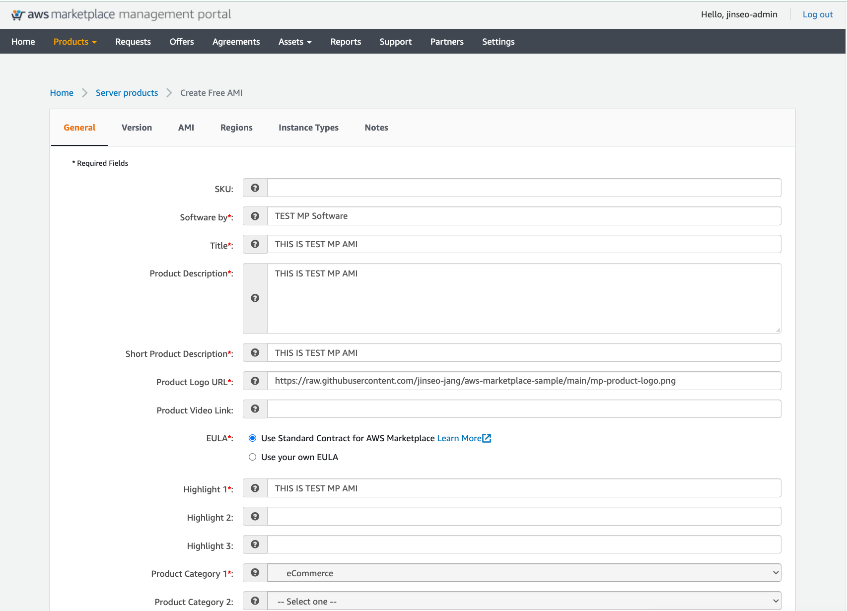Click the Product Description resize handle
This screenshot has width=847, height=611.
[x=778, y=330]
